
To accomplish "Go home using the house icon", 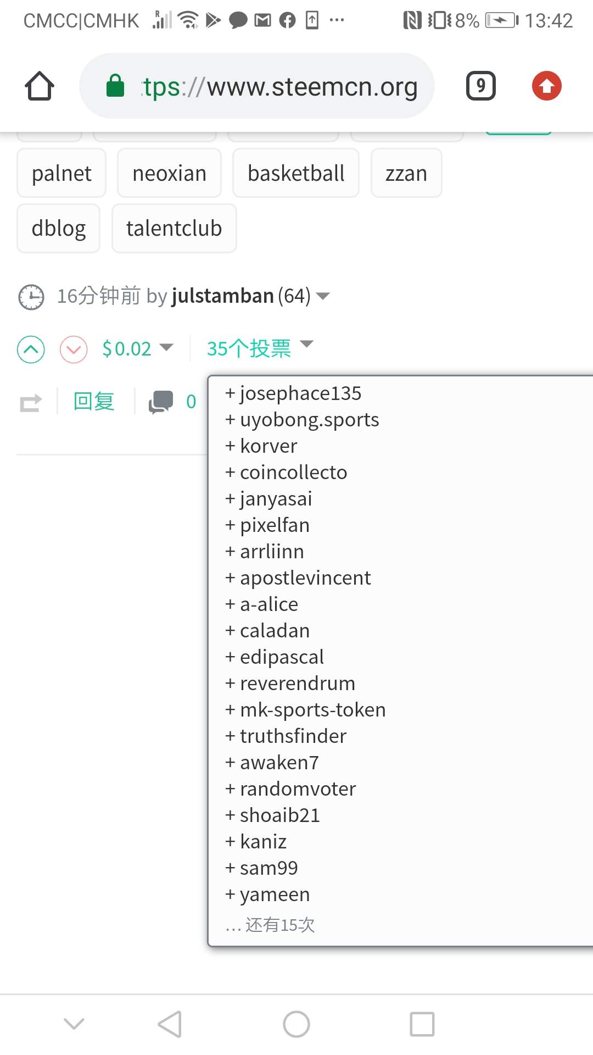I will tap(38, 86).
